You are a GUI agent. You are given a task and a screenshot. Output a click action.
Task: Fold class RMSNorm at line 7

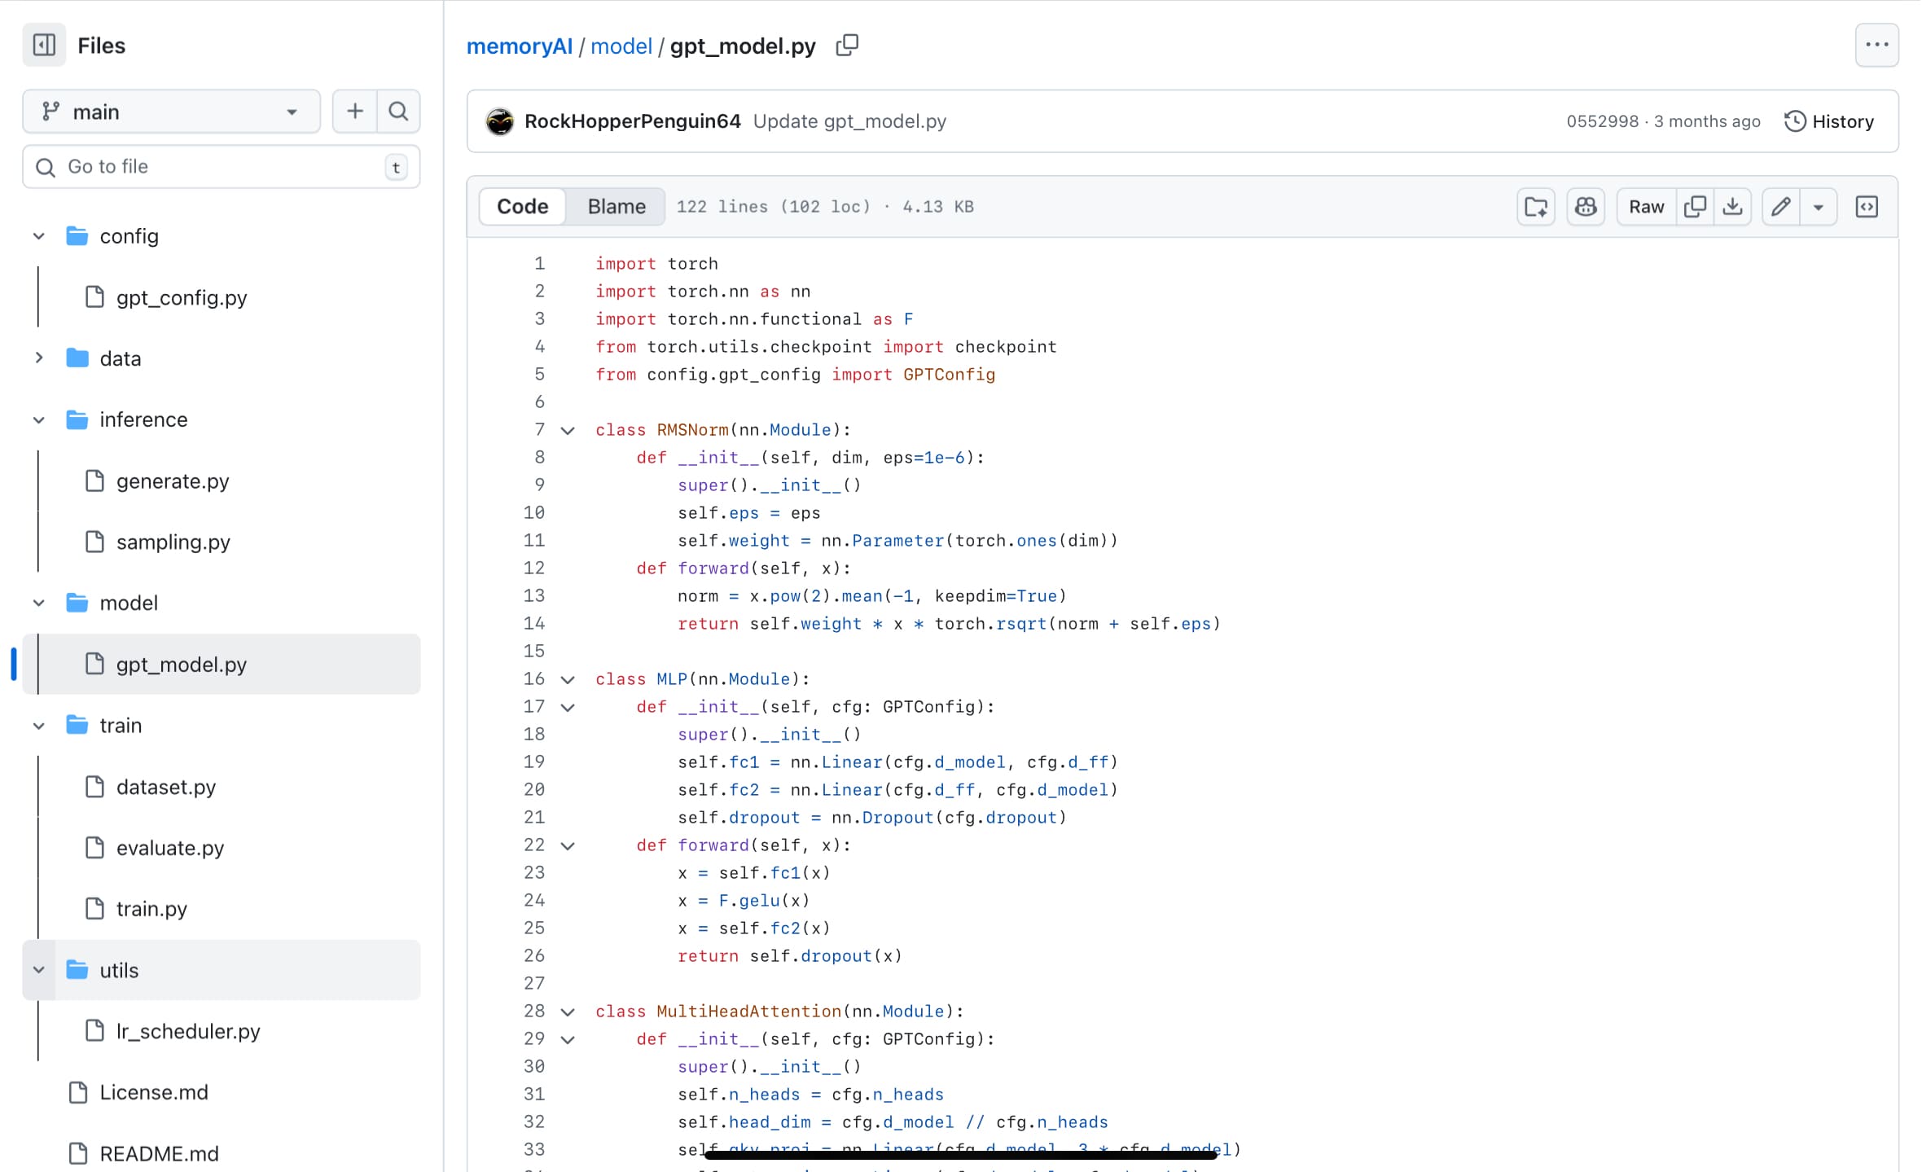(x=568, y=430)
